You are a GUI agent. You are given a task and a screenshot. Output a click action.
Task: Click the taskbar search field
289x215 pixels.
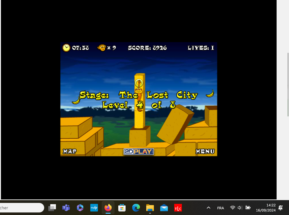pos(22,208)
